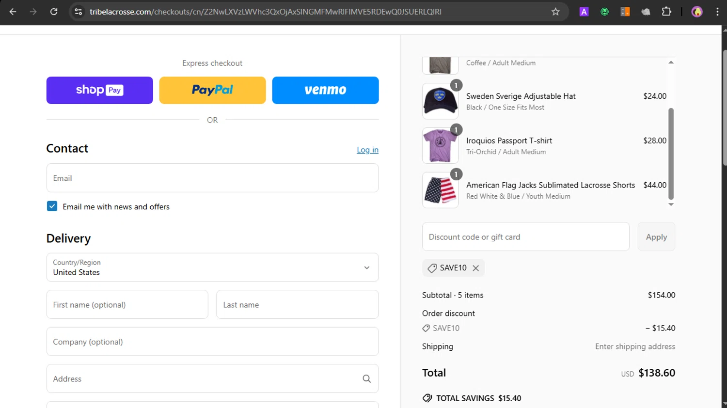Open site information icon in address bar
Viewport: 727px width, 408px height.
click(x=78, y=12)
